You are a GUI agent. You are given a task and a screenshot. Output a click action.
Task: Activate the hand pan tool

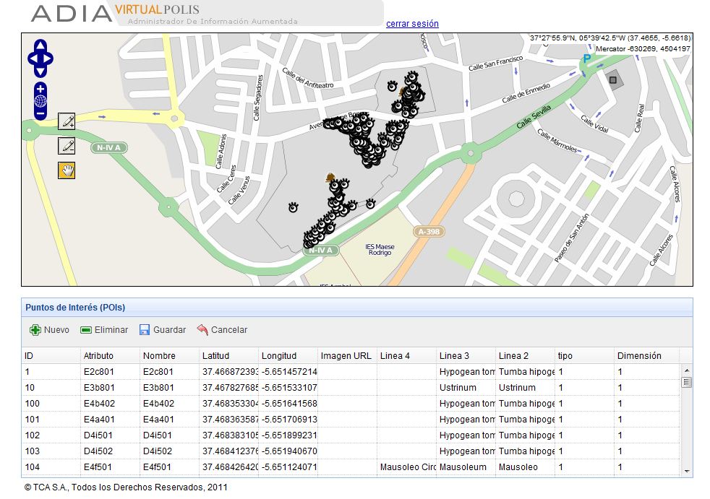click(67, 170)
